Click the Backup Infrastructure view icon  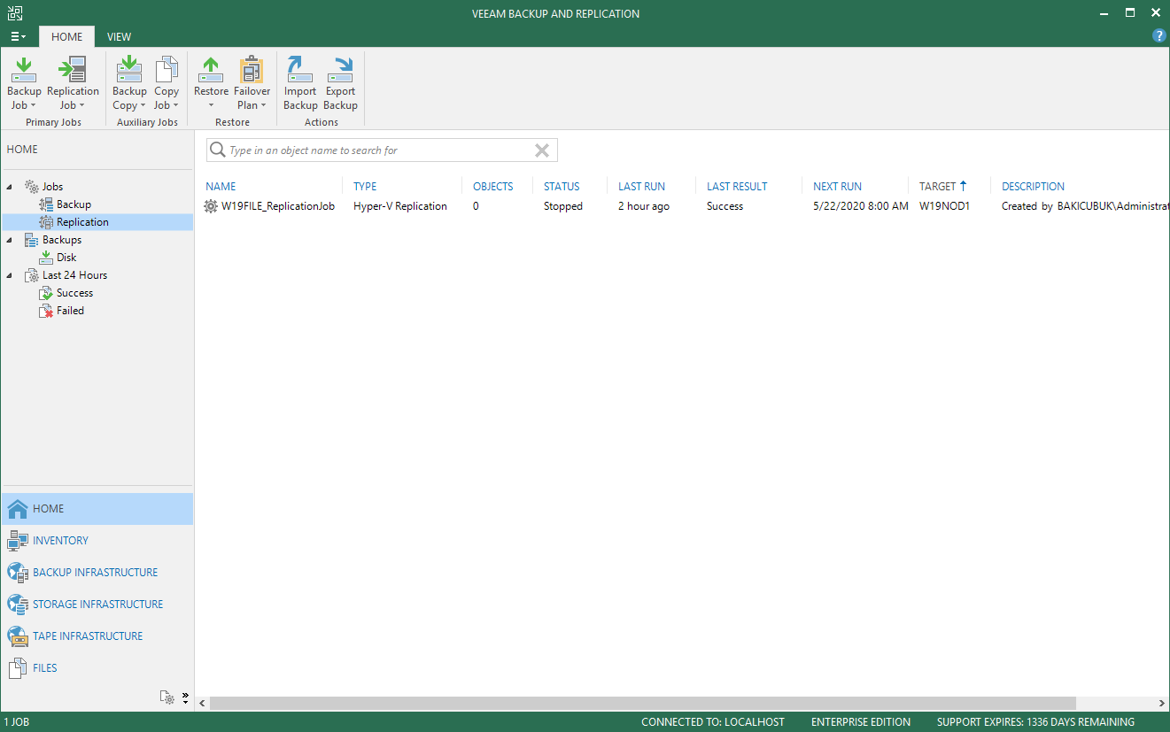coord(18,573)
